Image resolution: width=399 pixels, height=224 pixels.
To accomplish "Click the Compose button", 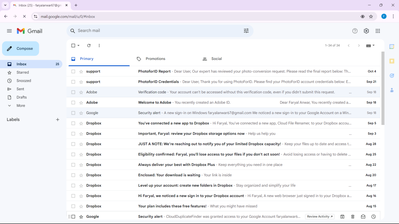I will [x=21, y=48].
